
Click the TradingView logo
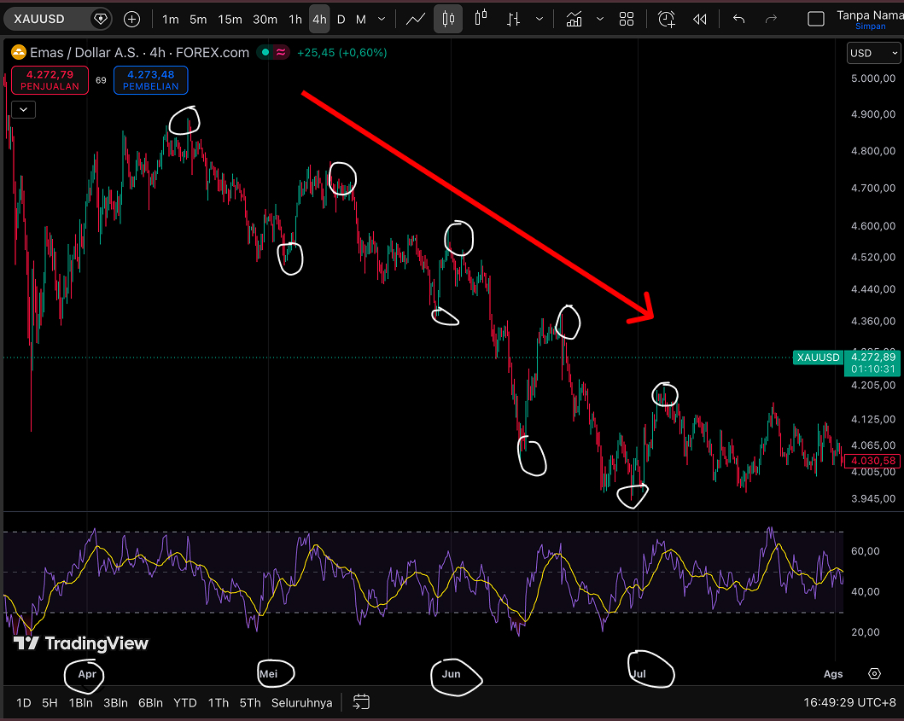coord(81,643)
